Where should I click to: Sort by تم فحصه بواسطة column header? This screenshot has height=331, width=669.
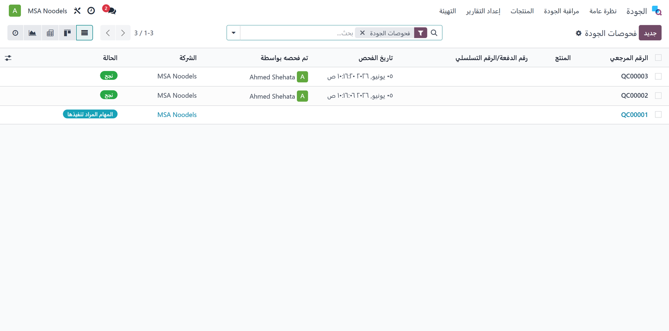coord(284,58)
